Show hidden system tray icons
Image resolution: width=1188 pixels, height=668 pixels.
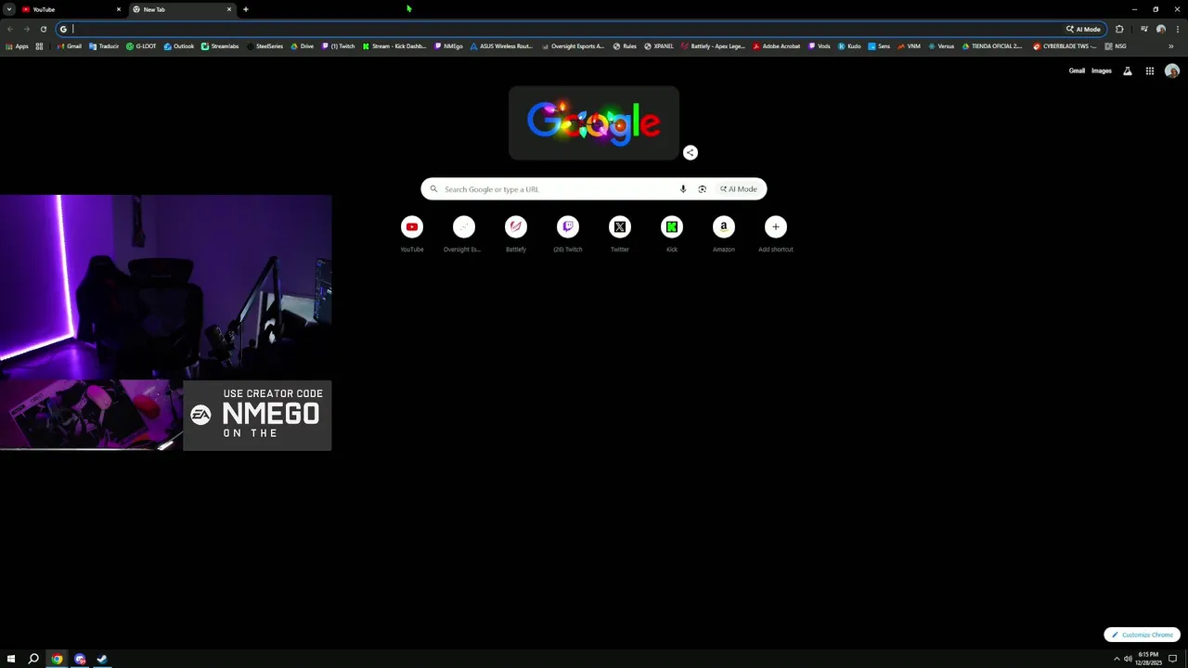1117,659
